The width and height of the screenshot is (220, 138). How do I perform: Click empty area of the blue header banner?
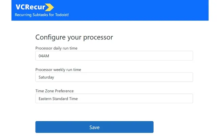(x=142, y=10)
